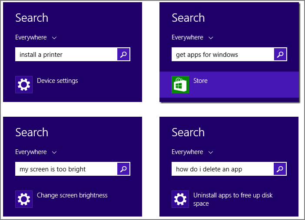The image size is (305, 220).
Task: Click the "get apps for windows" search box
Action: pos(222,55)
